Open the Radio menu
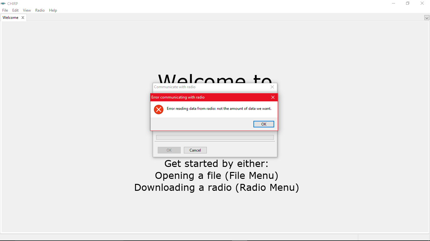This screenshot has height=241, width=430. coord(40,10)
